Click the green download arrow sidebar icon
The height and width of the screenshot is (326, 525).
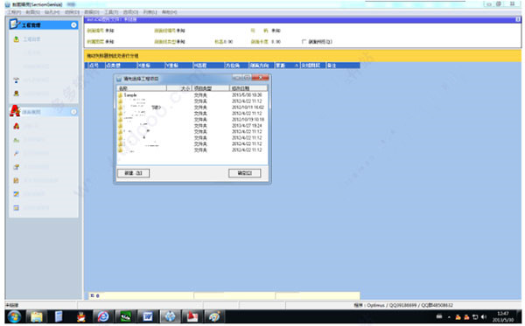point(16,39)
